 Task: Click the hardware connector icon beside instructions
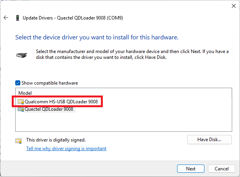[x=21, y=55]
